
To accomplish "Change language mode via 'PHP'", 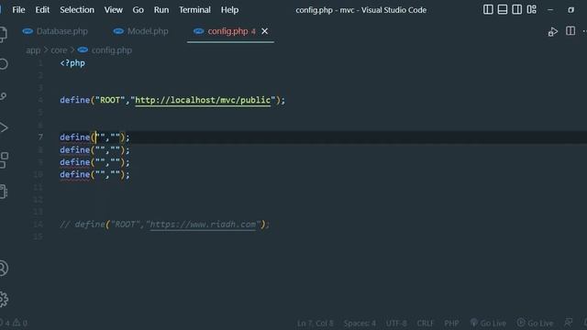I will 451,324.
